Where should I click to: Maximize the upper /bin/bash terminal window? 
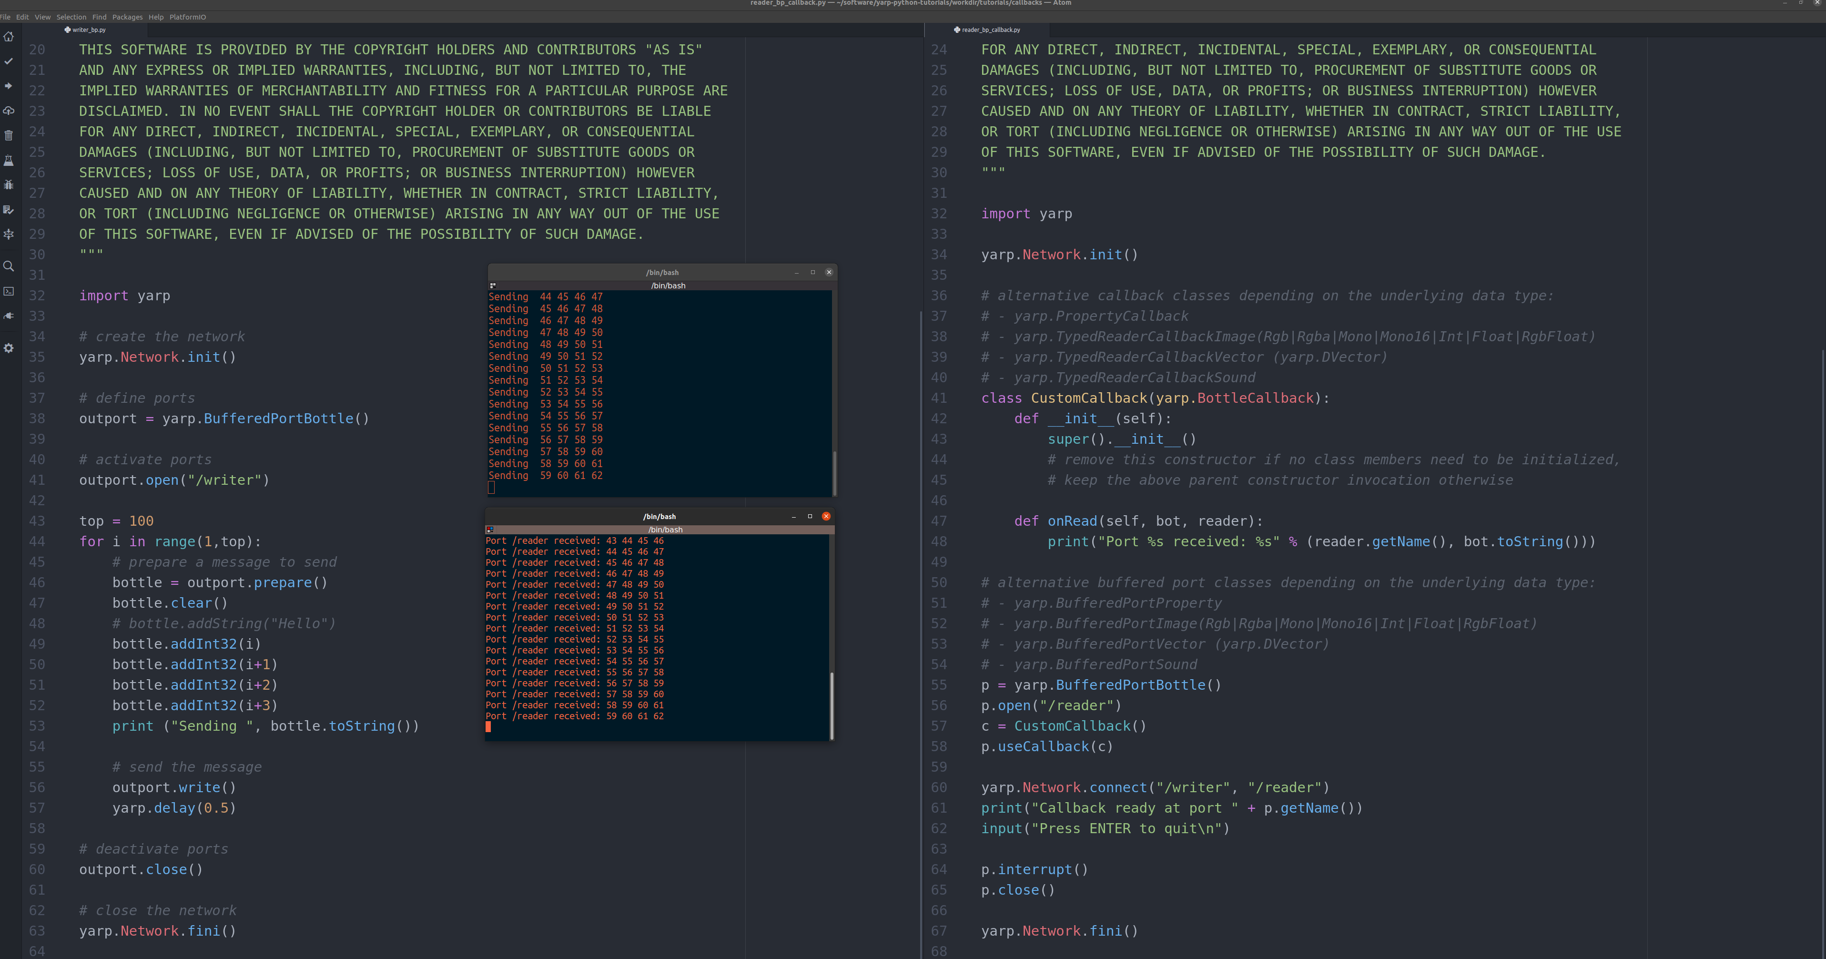[812, 272]
